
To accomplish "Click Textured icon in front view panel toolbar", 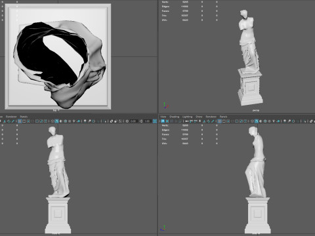I will click(x=70, y=121).
